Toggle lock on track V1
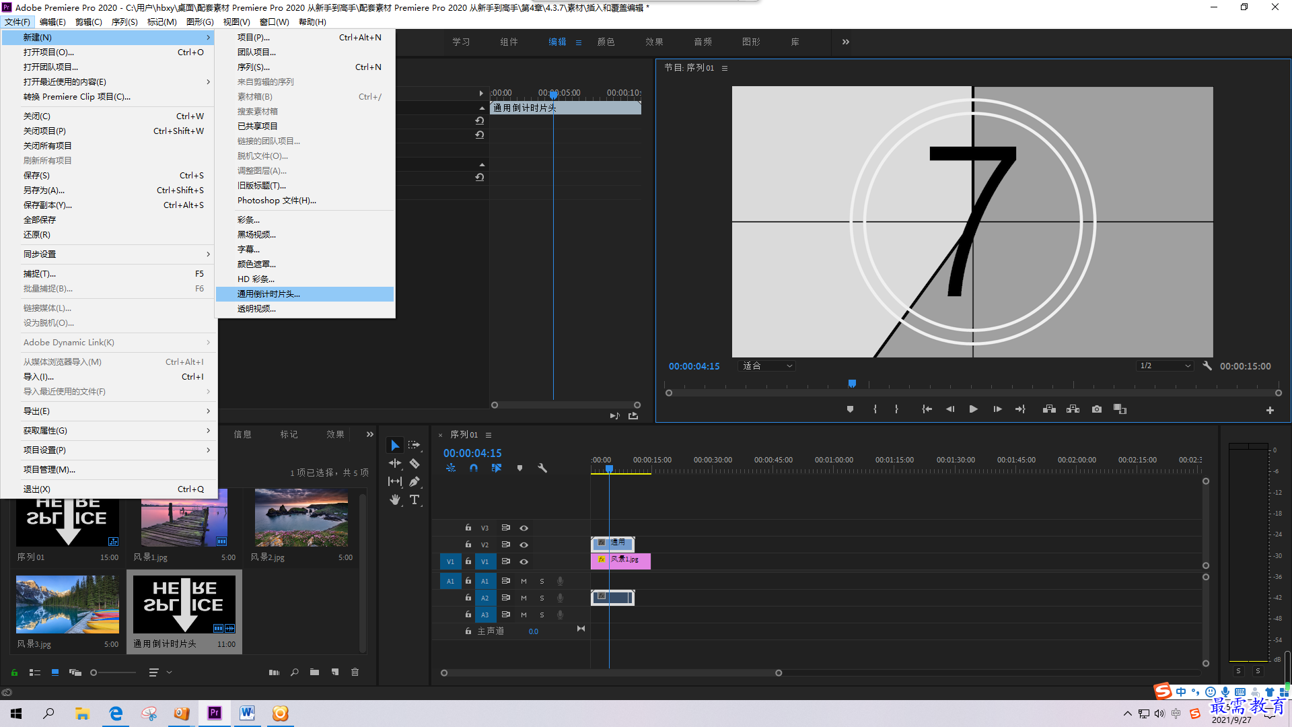 coord(468,561)
